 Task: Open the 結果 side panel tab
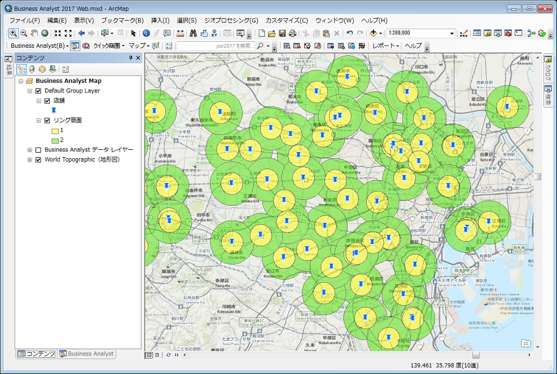tap(9, 66)
